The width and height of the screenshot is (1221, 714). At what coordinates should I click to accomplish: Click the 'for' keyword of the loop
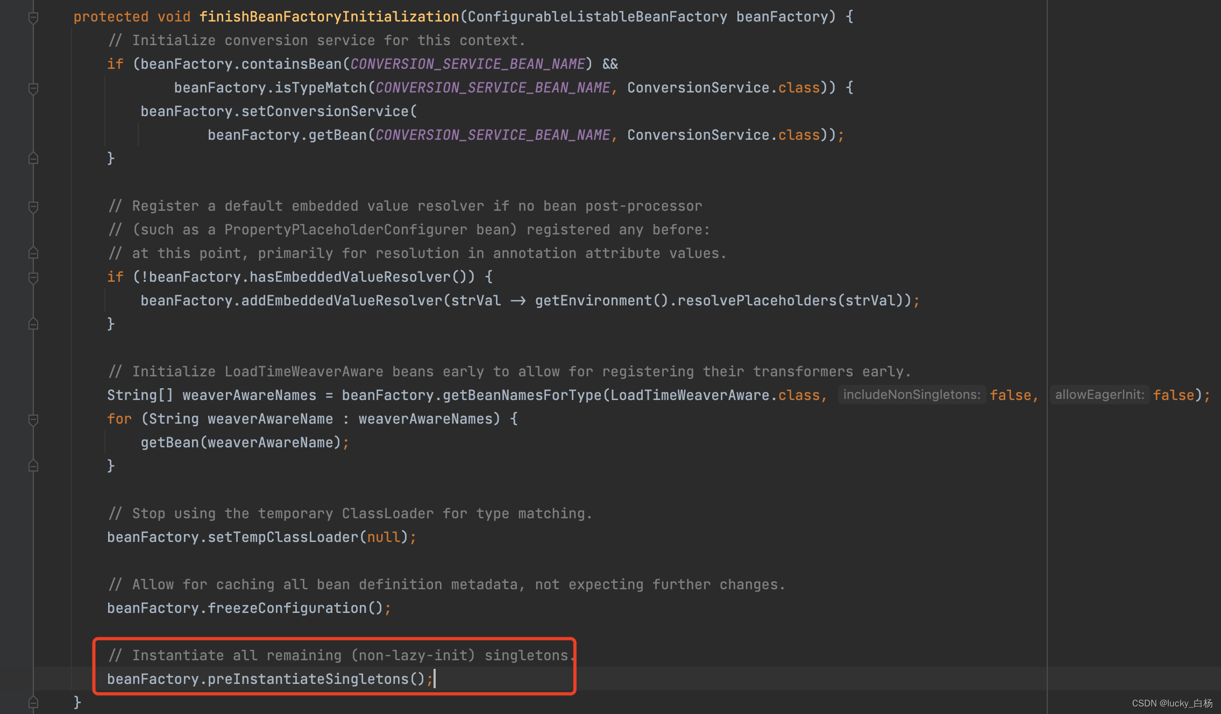[x=119, y=419]
